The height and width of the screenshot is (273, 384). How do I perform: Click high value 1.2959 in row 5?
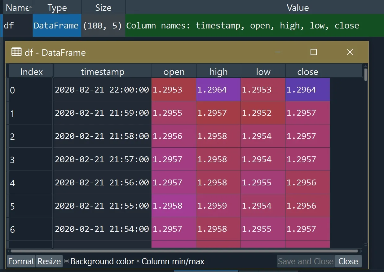coord(218,206)
